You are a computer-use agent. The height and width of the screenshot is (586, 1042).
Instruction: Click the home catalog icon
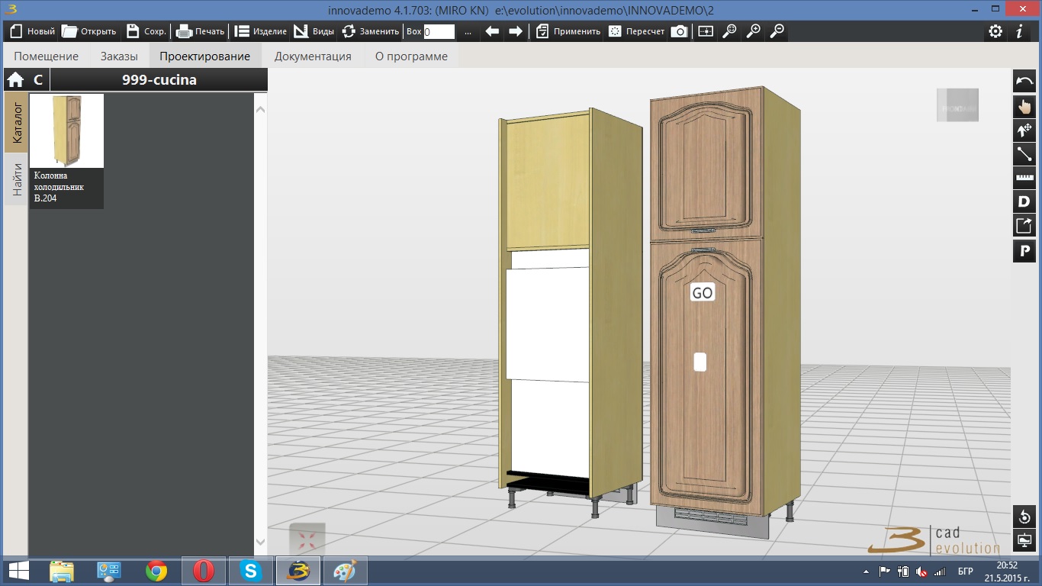[x=15, y=80]
